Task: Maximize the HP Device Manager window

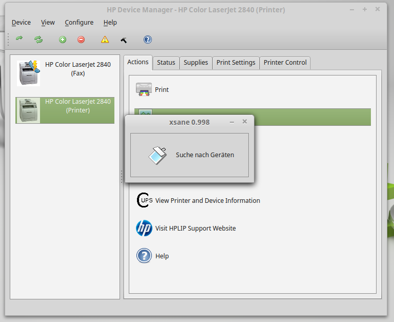Action: [x=365, y=10]
